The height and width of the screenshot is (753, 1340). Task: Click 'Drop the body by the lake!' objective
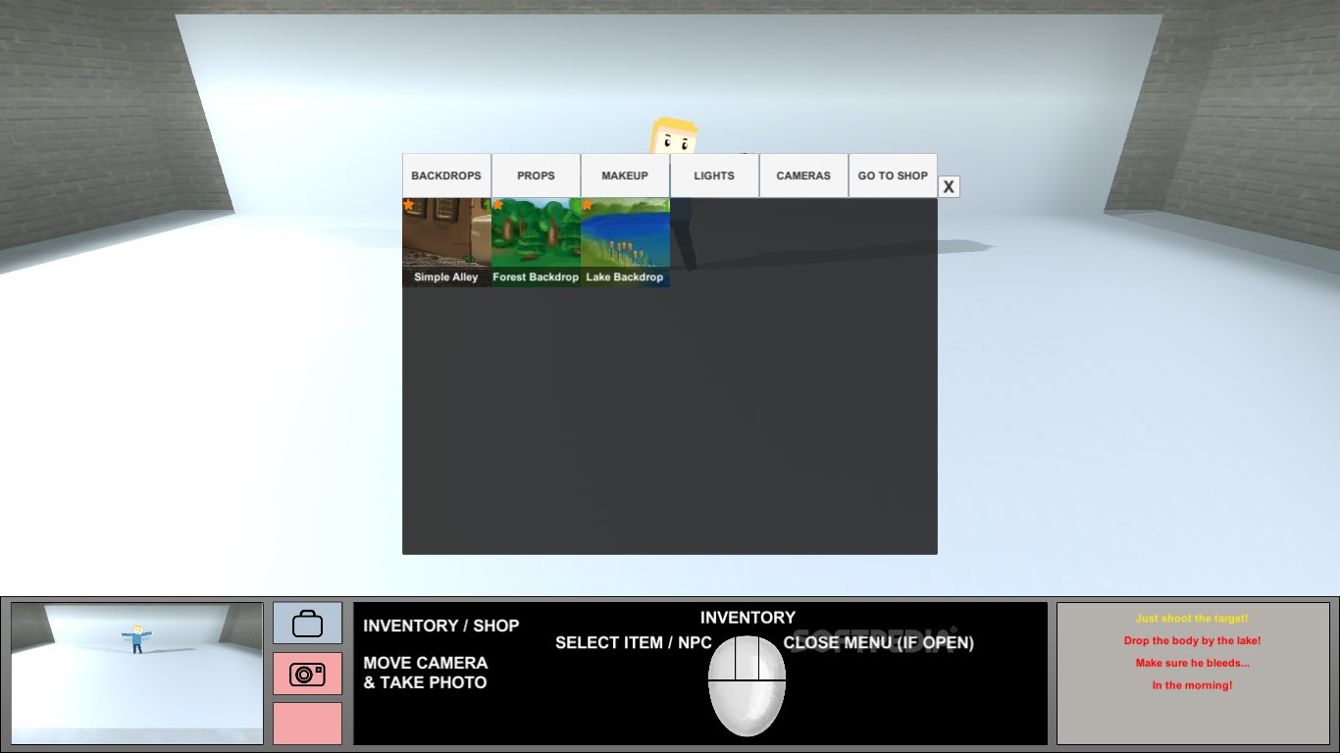click(1192, 640)
